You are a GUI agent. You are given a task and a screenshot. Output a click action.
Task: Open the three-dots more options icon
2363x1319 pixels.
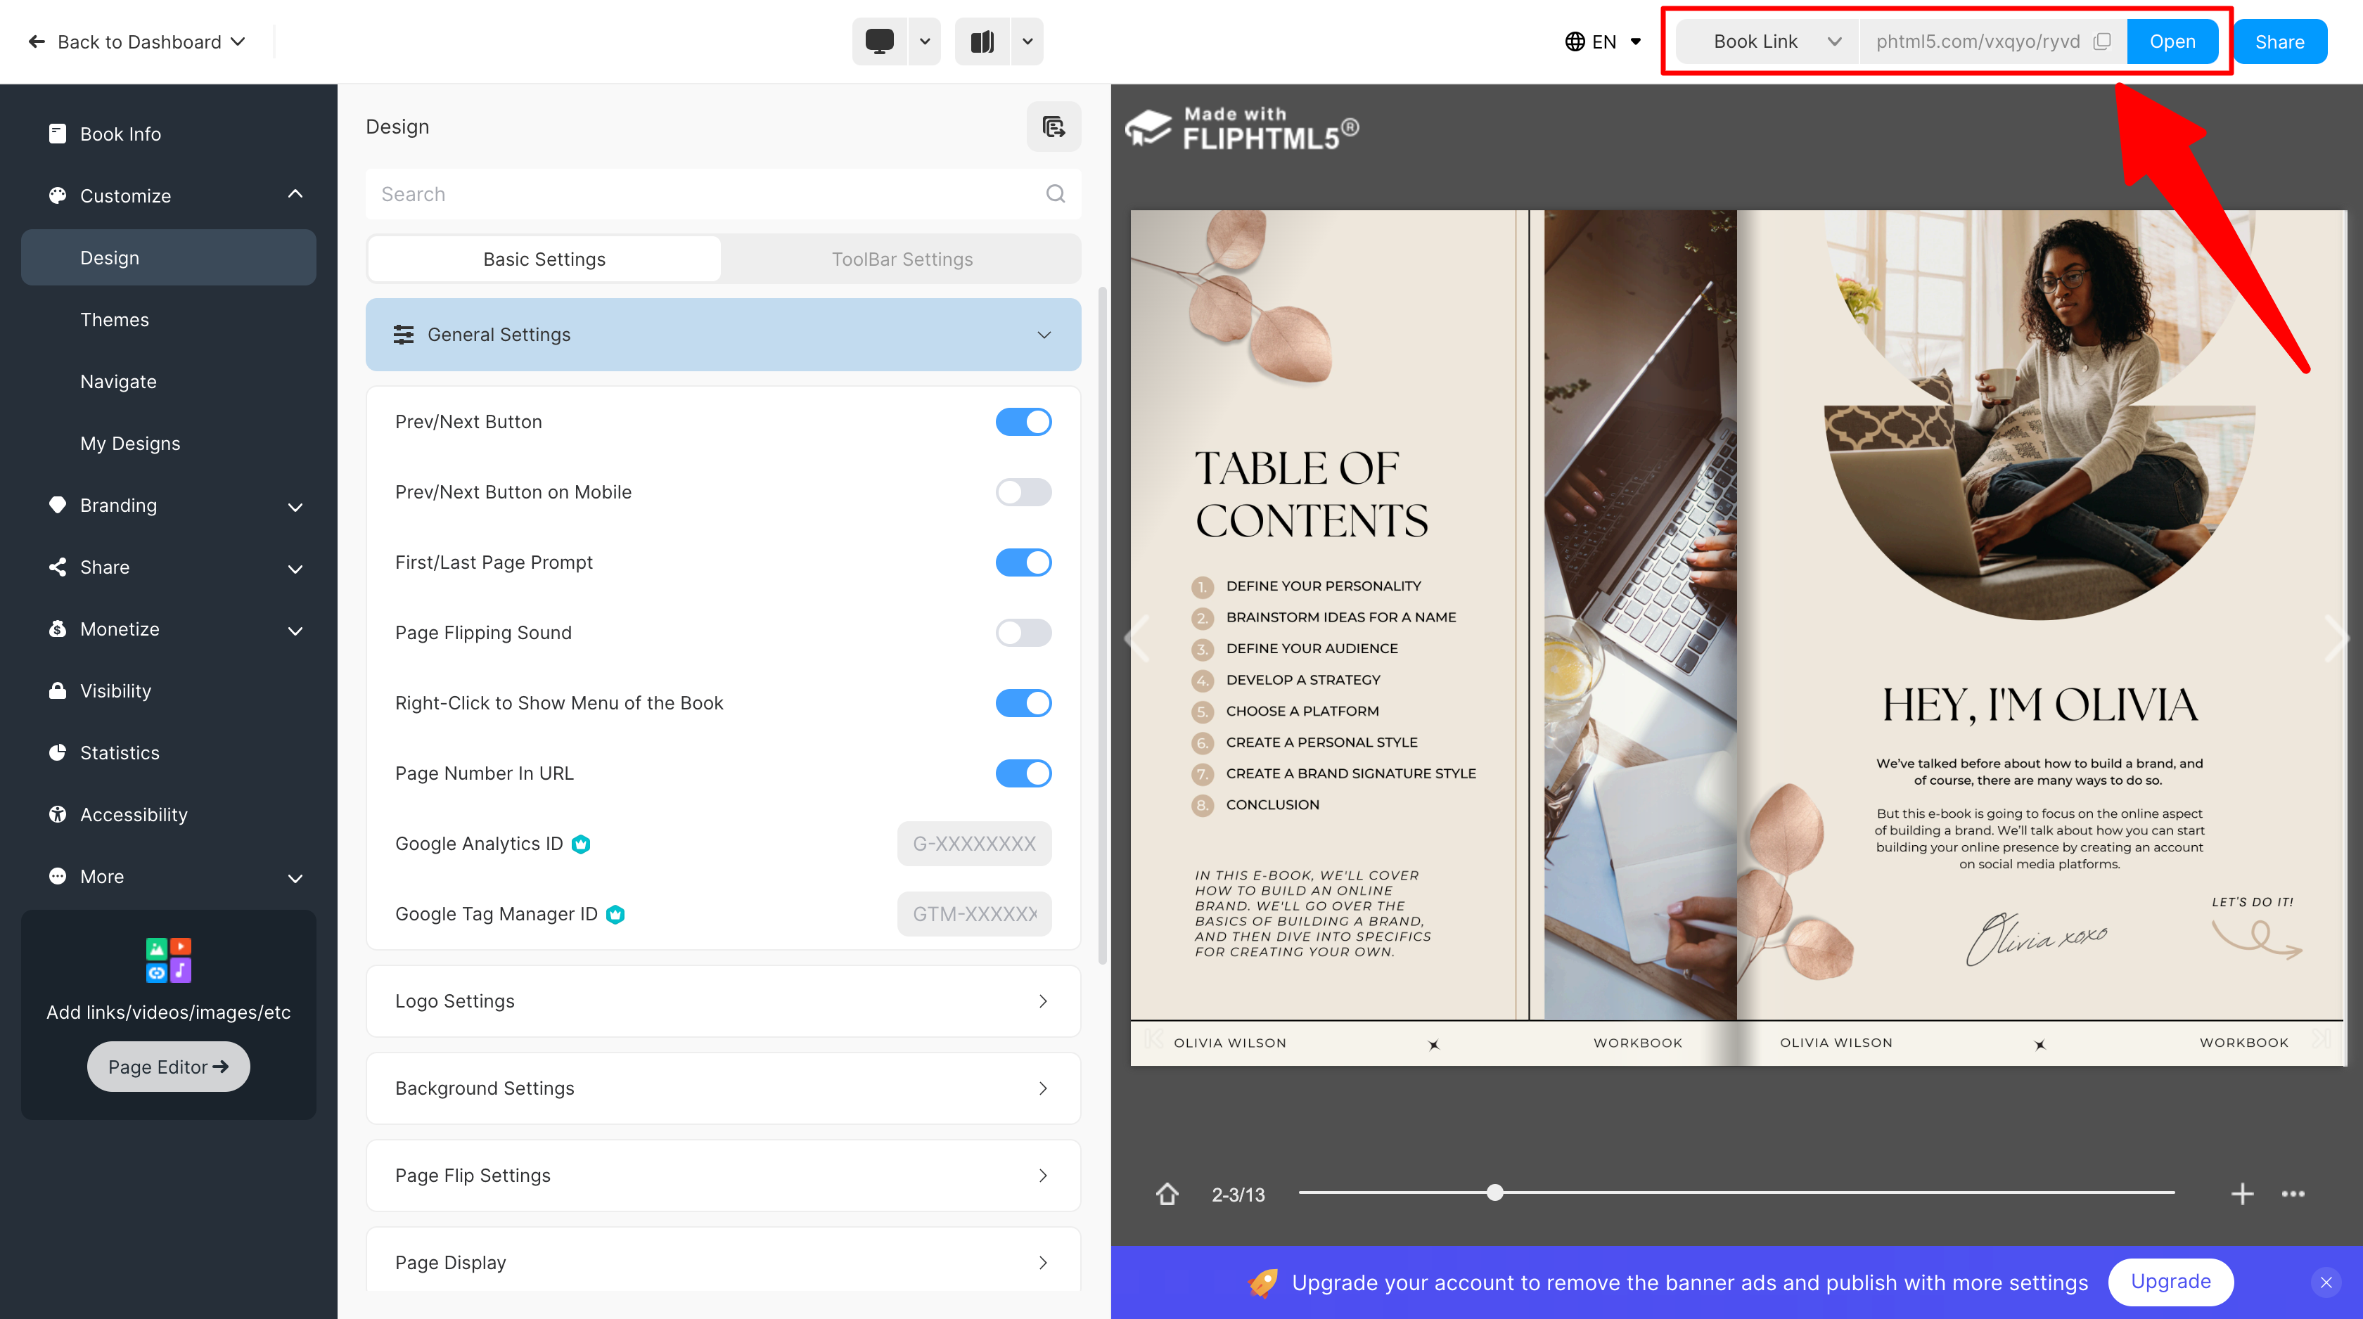click(x=2293, y=1195)
